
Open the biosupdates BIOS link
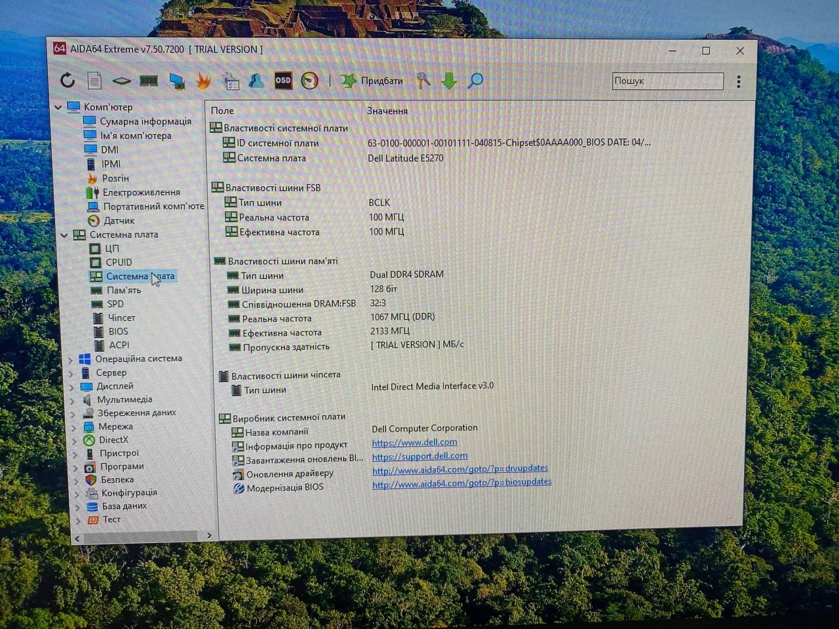(x=462, y=484)
